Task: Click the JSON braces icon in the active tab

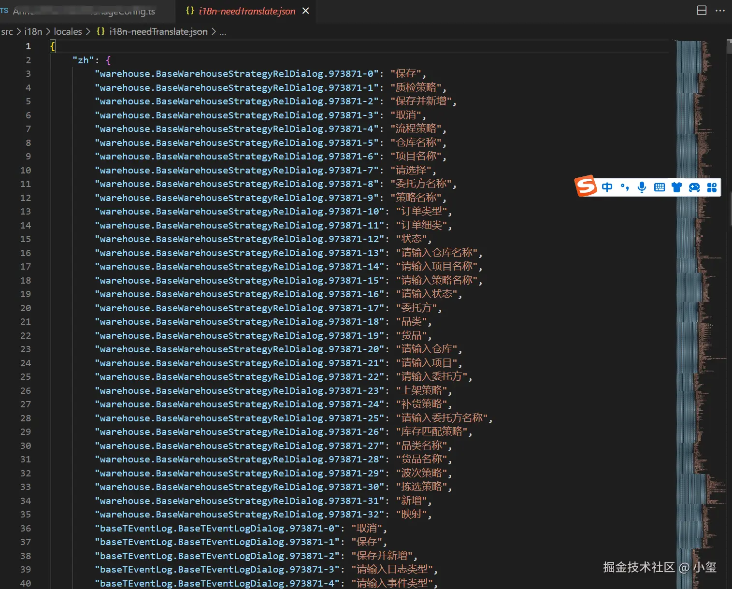Action: pyautogui.click(x=190, y=11)
